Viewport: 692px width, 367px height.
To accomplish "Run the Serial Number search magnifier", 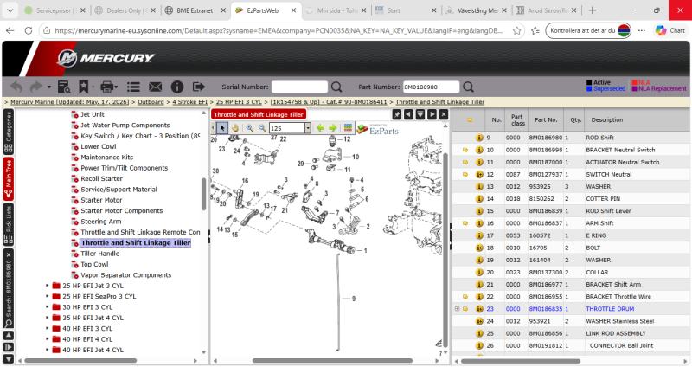I will pyautogui.click(x=336, y=87).
